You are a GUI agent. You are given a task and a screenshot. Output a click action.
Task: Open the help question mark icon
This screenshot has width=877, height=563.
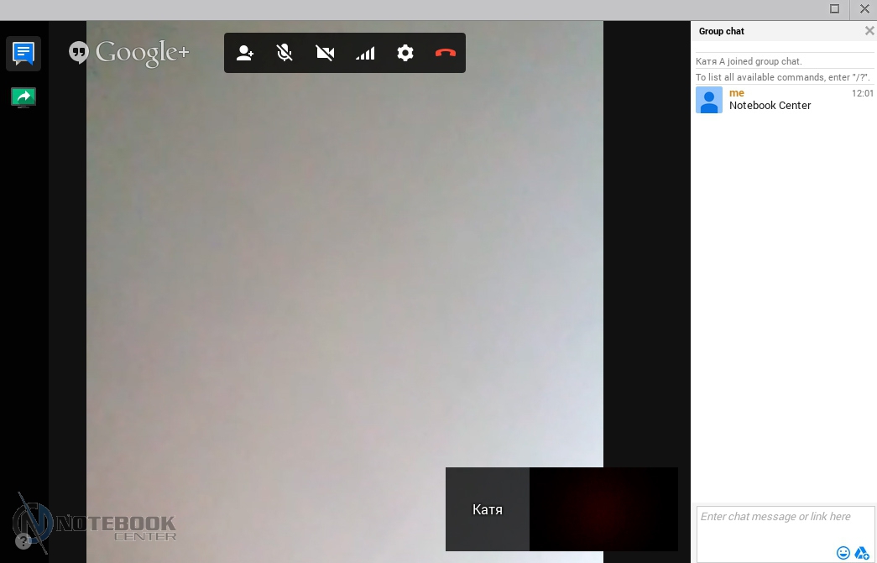pos(23,541)
